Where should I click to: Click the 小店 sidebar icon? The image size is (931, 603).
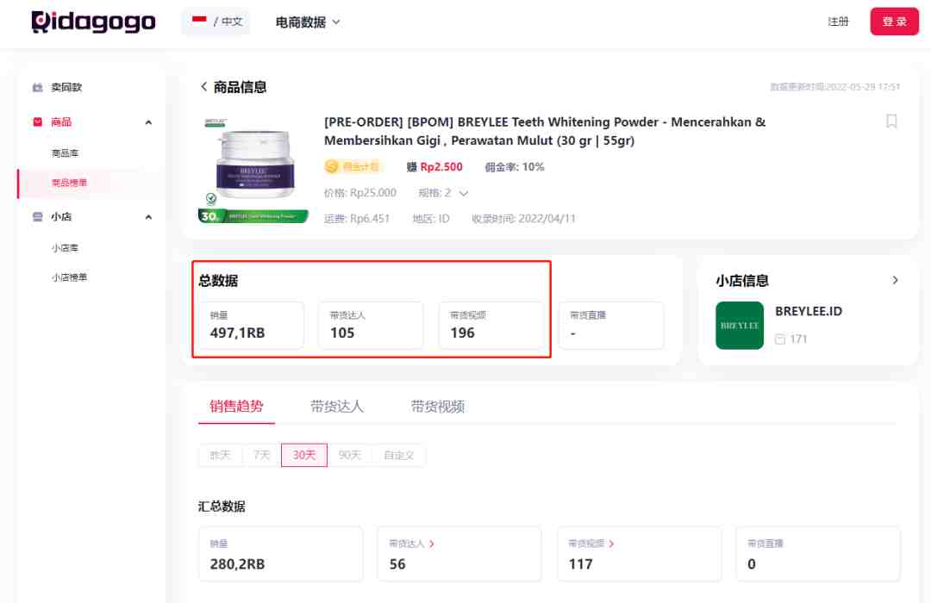37,216
